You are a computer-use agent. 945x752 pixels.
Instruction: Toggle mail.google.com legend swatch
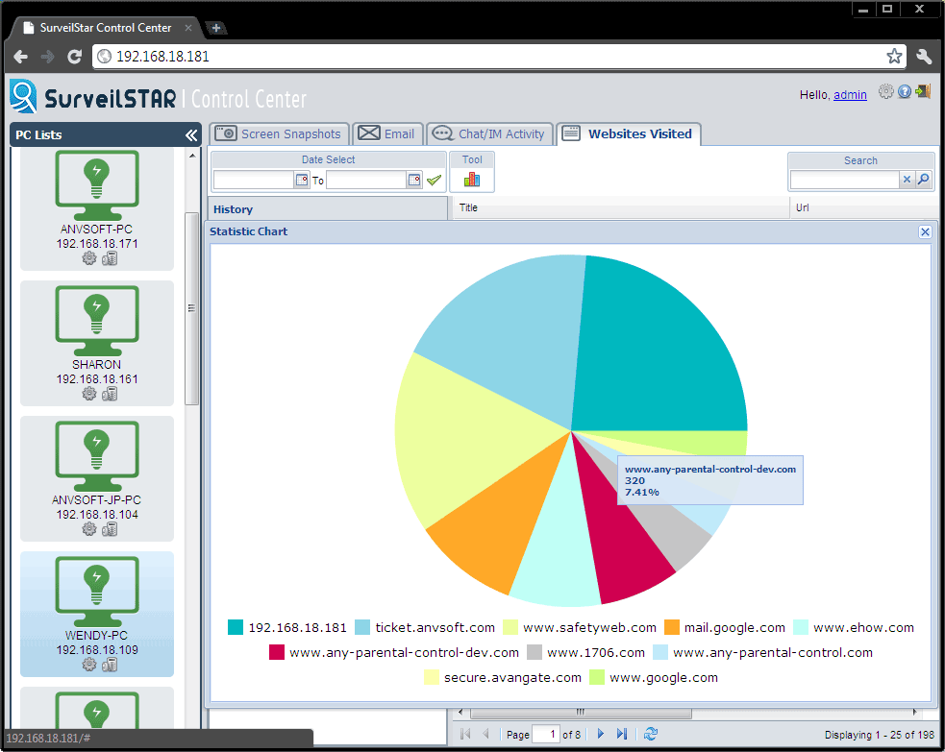[672, 627]
